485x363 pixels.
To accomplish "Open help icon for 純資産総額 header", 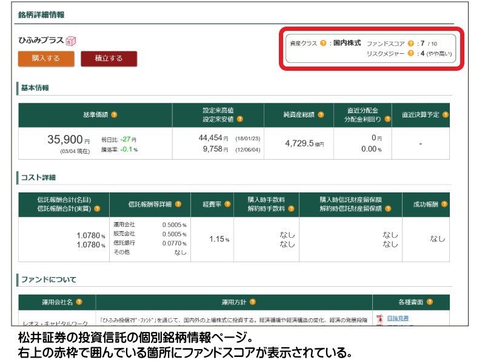I will tap(321, 114).
